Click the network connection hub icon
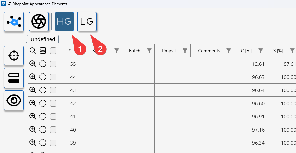The width and height of the screenshot is (296, 153). tap(14, 22)
